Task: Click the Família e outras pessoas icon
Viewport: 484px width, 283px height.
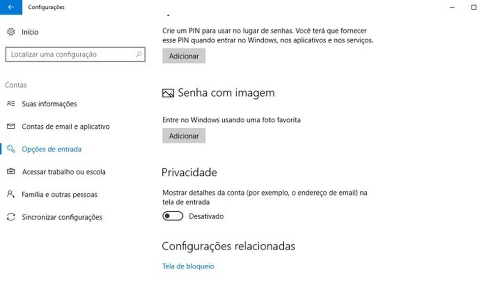Action: [11, 194]
